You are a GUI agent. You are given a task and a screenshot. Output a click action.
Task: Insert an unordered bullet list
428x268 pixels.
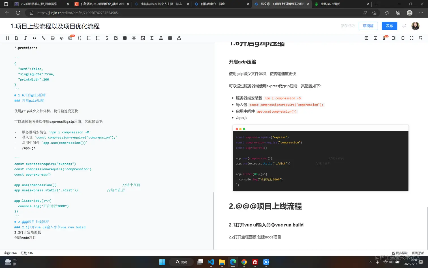point(89,38)
